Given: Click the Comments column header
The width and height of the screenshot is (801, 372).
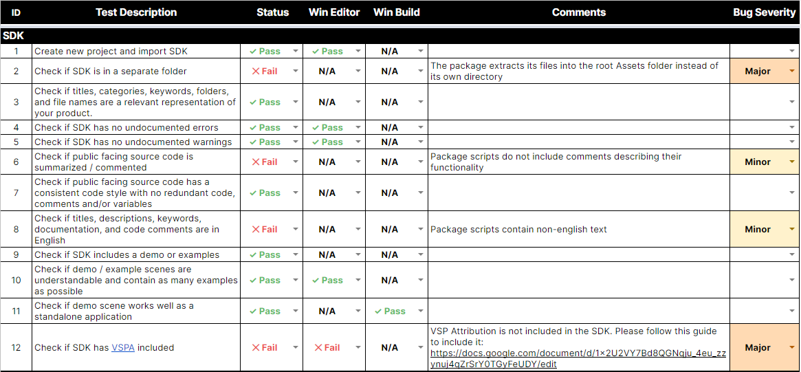Looking at the screenshot, I should pos(578,12).
